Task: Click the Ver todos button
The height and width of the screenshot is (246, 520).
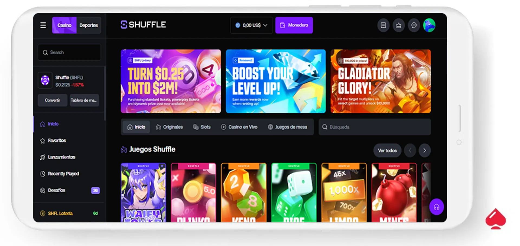Action: pos(387,151)
